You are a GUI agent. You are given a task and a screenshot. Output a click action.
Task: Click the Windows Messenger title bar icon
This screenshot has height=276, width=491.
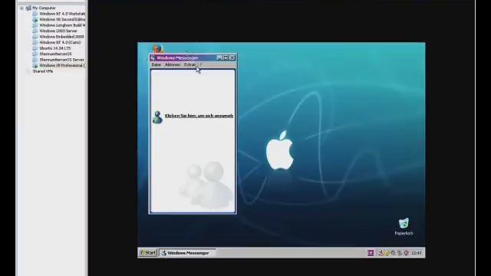click(x=153, y=58)
